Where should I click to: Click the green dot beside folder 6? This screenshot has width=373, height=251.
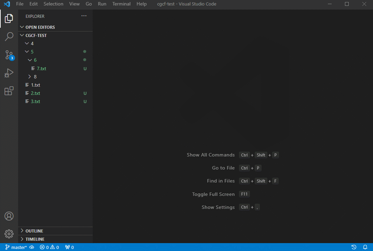85,60
